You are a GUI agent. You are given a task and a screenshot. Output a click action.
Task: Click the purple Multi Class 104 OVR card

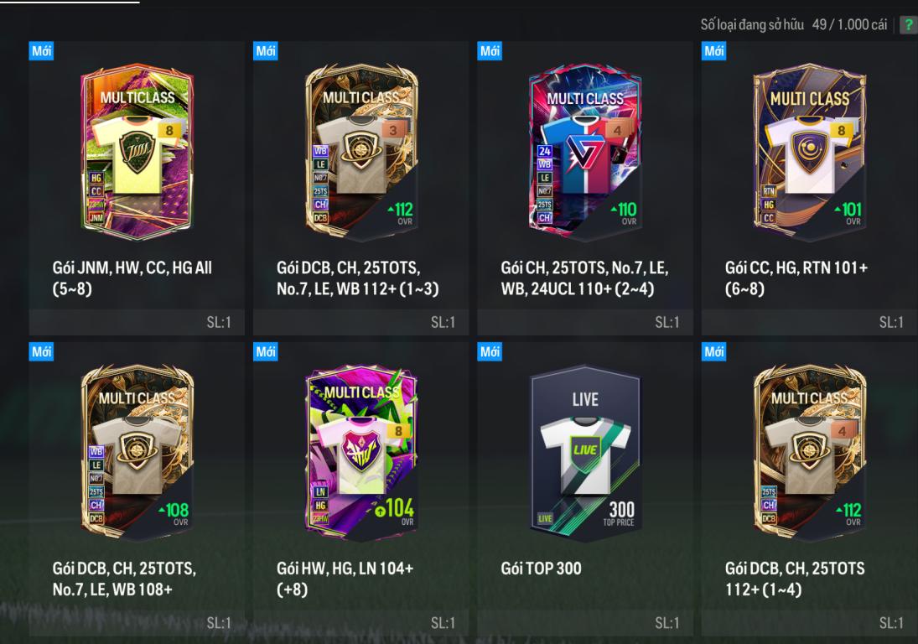pos(361,453)
